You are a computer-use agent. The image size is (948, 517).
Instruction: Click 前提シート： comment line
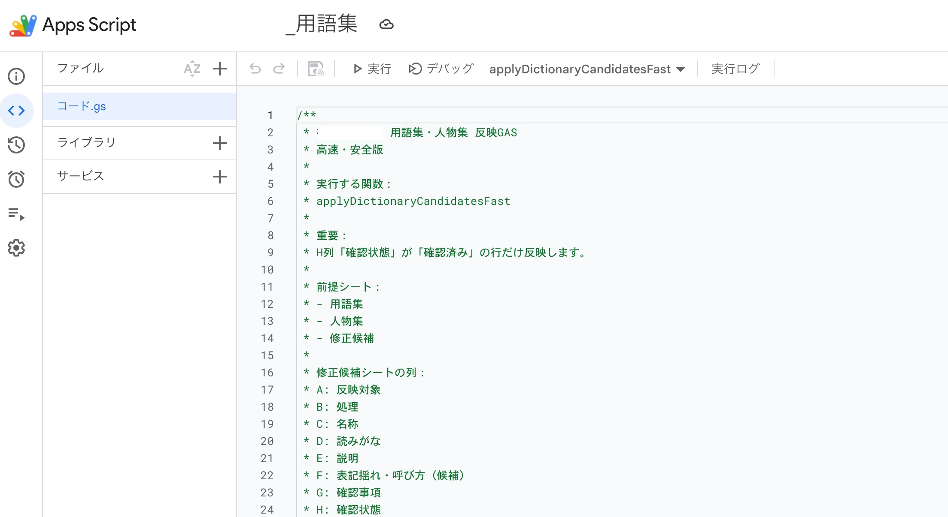pyautogui.click(x=348, y=287)
